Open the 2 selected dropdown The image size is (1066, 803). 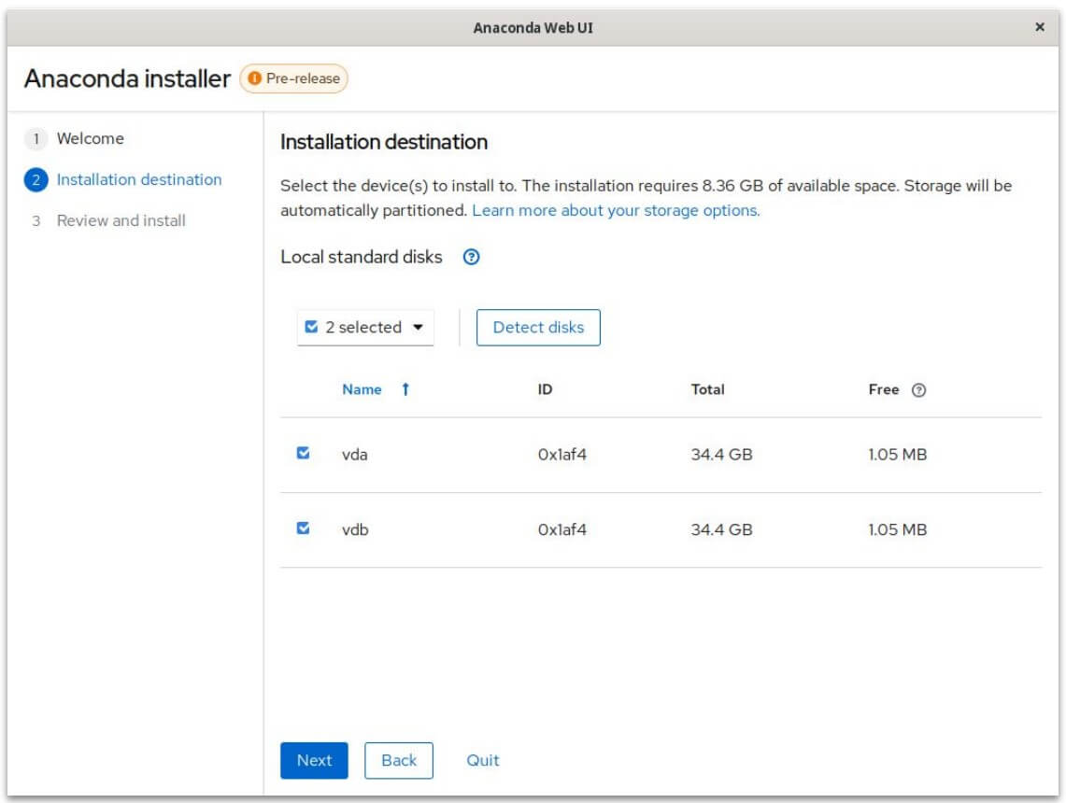coord(364,327)
